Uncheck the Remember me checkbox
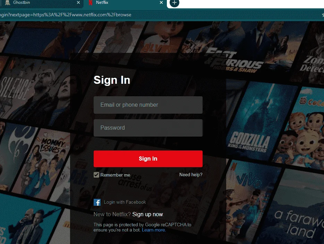The width and height of the screenshot is (324, 244). pyautogui.click(x=96, y=175)
